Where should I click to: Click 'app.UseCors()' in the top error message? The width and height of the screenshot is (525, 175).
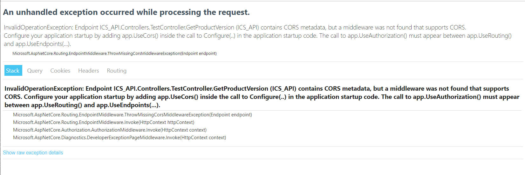[x=140, y=36]
